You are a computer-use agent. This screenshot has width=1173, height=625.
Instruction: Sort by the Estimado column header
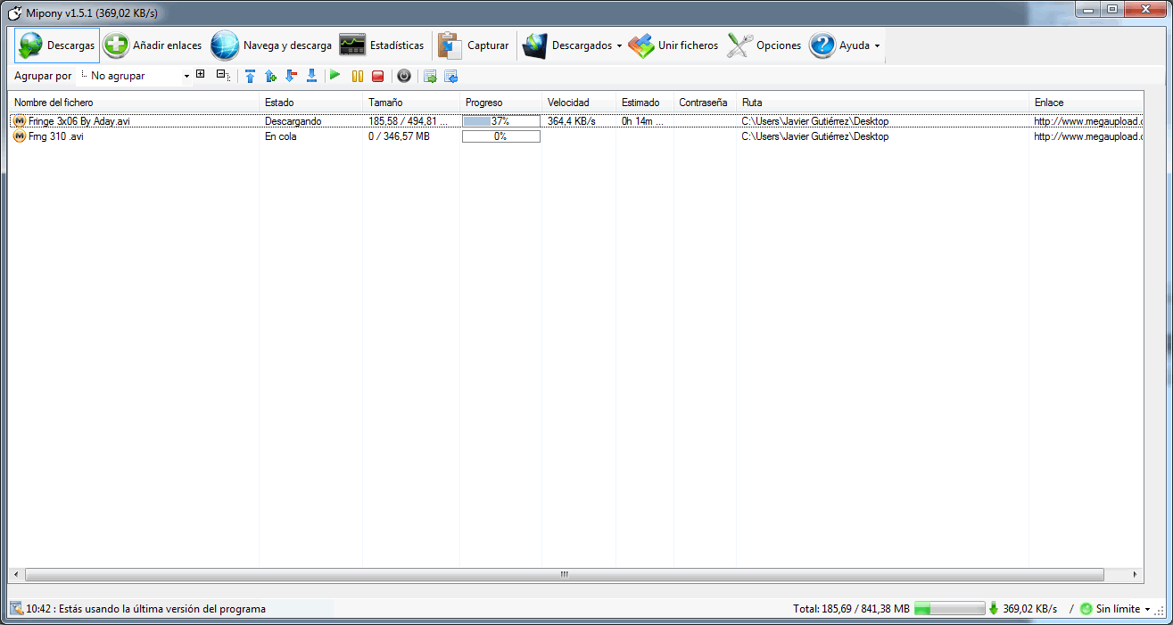click(645, 103)
